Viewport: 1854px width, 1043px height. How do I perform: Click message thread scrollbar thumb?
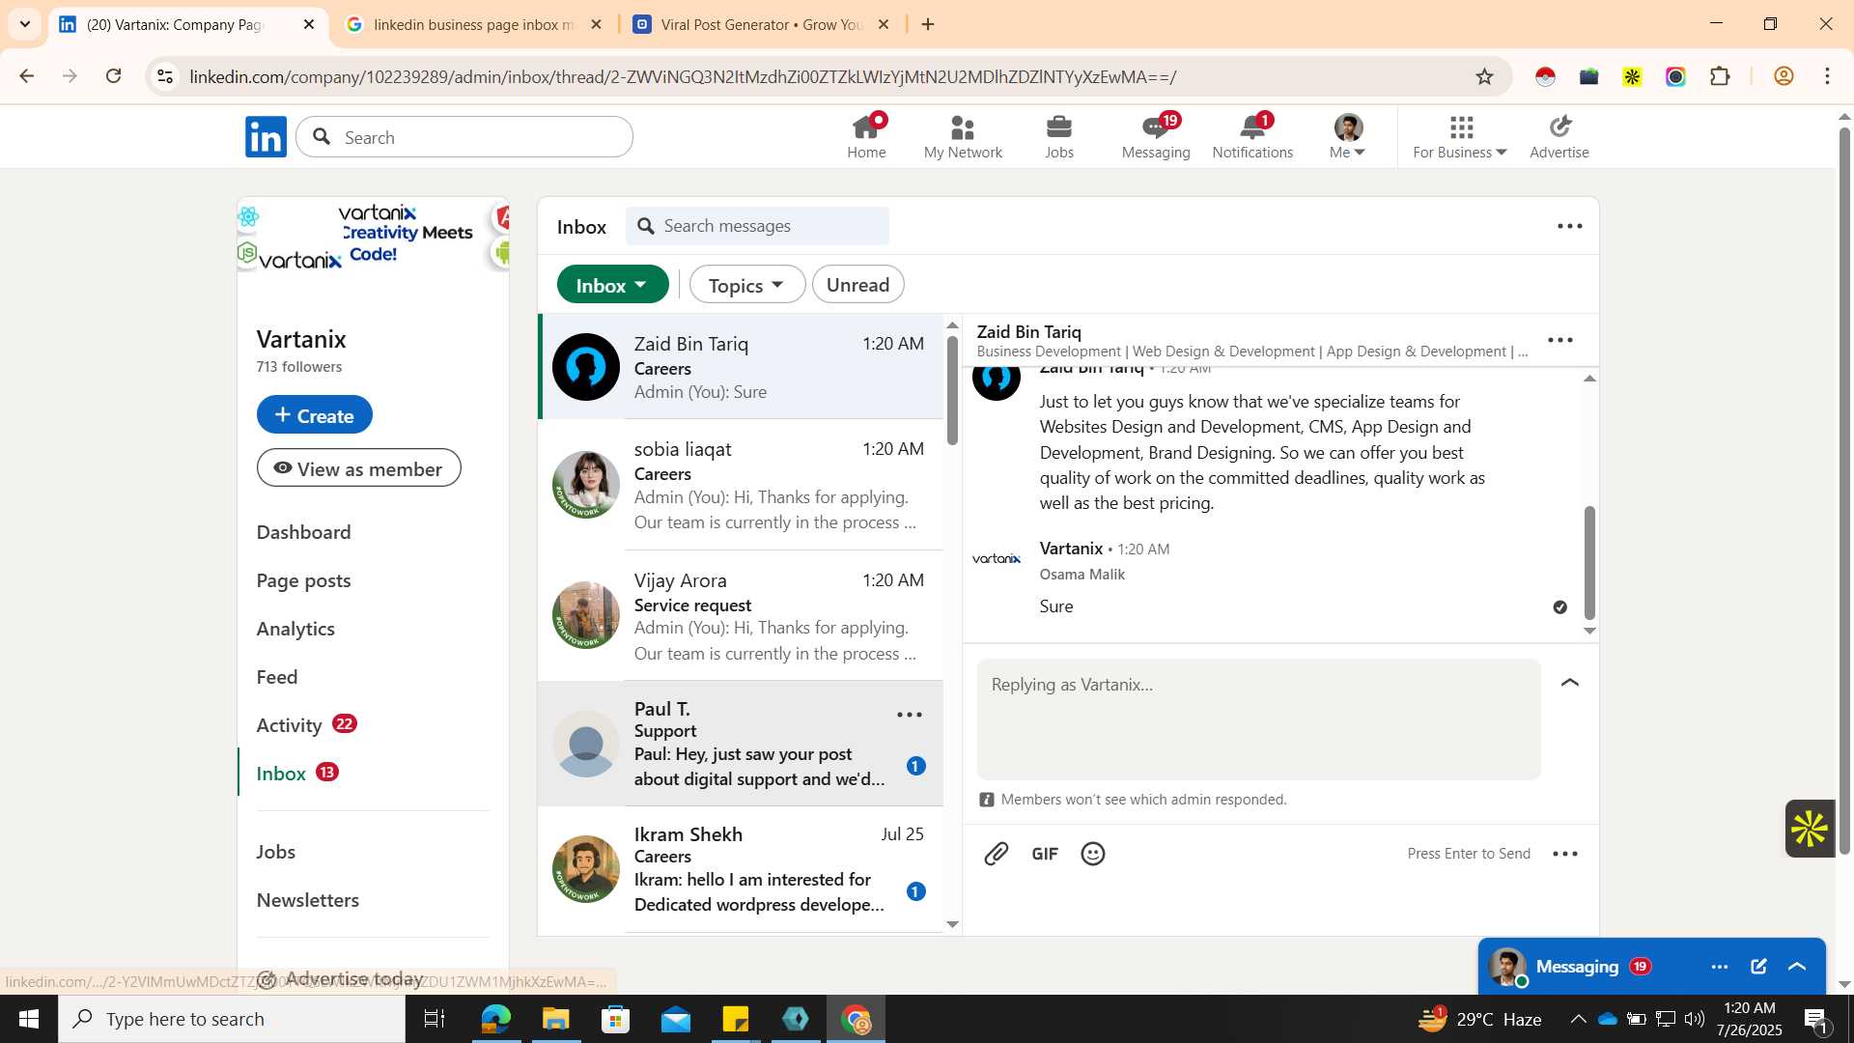click(1589, 562)
